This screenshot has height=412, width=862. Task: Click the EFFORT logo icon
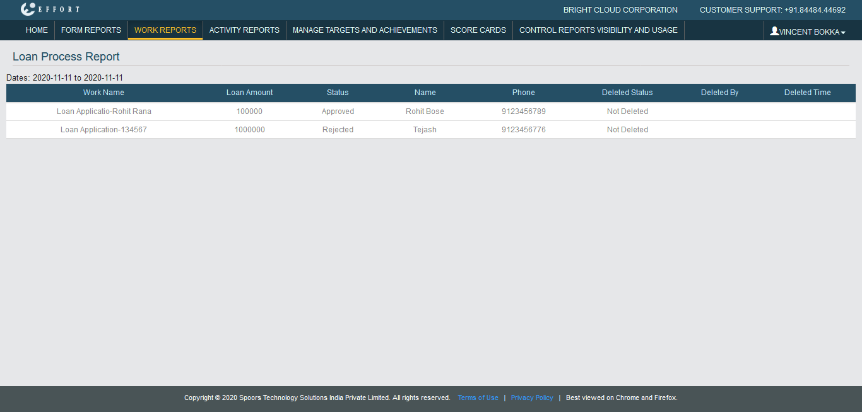pos(28,9)
